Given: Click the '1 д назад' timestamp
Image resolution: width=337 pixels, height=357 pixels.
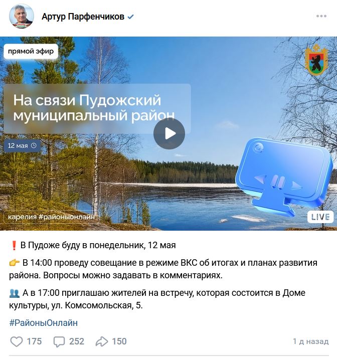Looking at the screenshot, I should click(x=310, y=341).
